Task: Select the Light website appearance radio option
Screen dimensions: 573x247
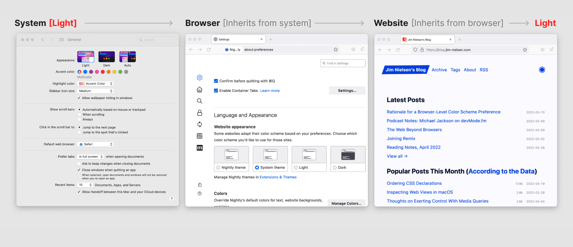Action: (x=296, y=168)
